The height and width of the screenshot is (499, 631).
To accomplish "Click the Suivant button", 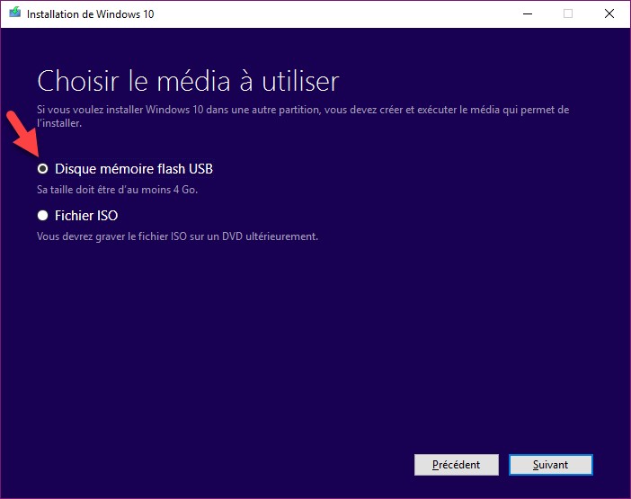I will click(x=550, y=465).
